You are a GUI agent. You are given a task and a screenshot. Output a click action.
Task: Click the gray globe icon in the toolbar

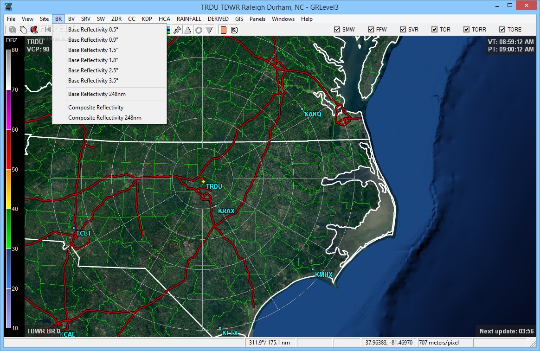(13, 30)
